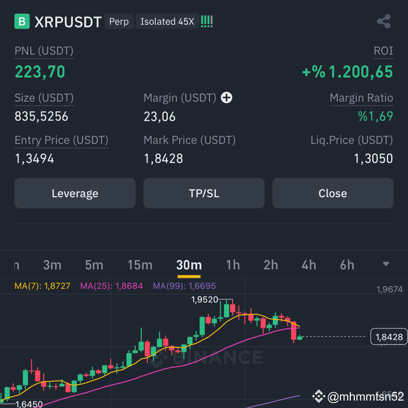408x408 pixels.
Task: Tap the Size (USDT) label
Action: (x=44, y=98)
